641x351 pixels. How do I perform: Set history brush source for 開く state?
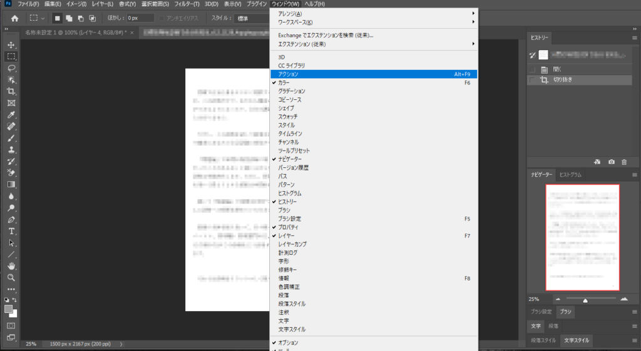point(532,70)
